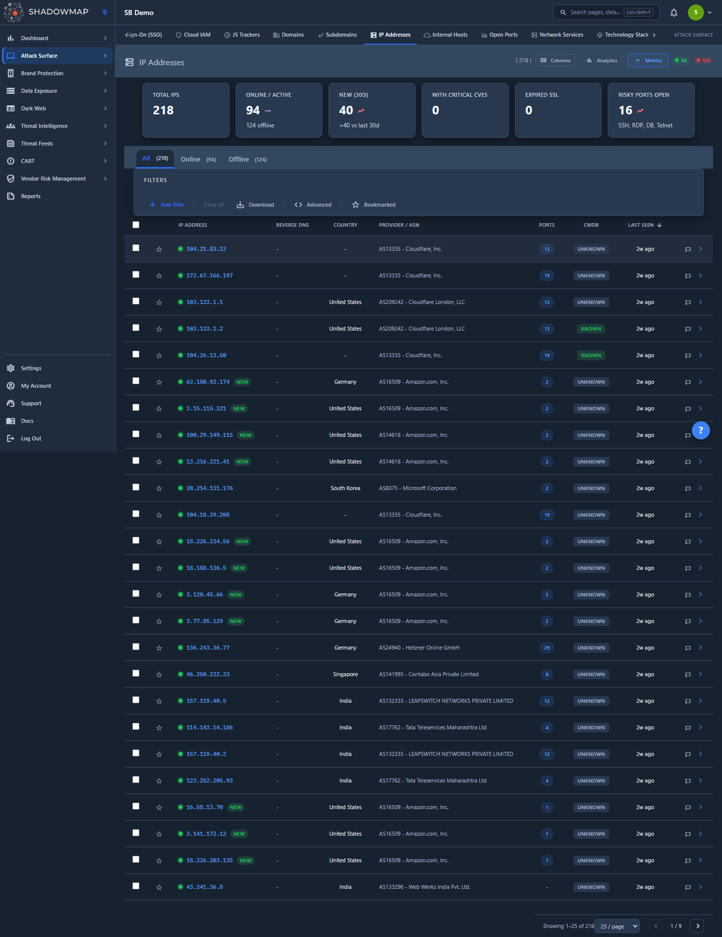Open user avatar dropdown arrow
Image resolution: width=722 pixels, height=937 pixels.
pyautogui.click(x=710, y=13)
